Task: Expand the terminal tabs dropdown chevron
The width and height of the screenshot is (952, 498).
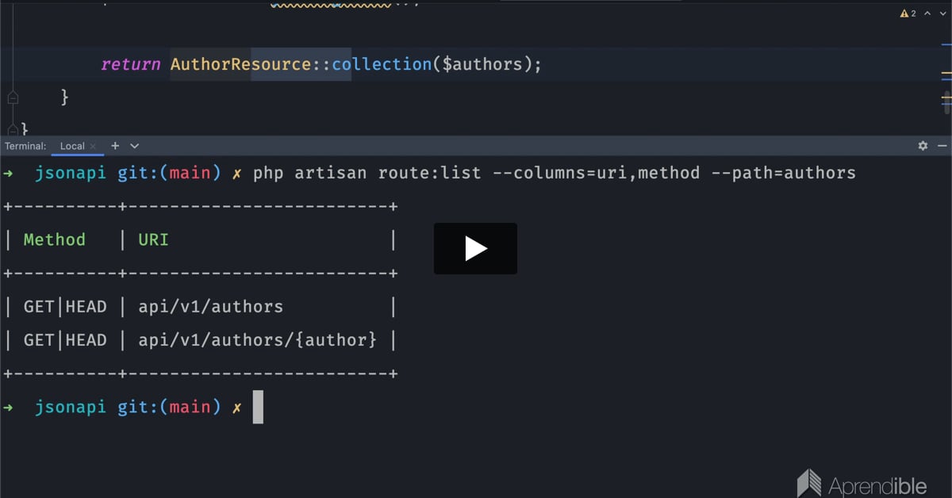Action: click(x=134, y=146)
